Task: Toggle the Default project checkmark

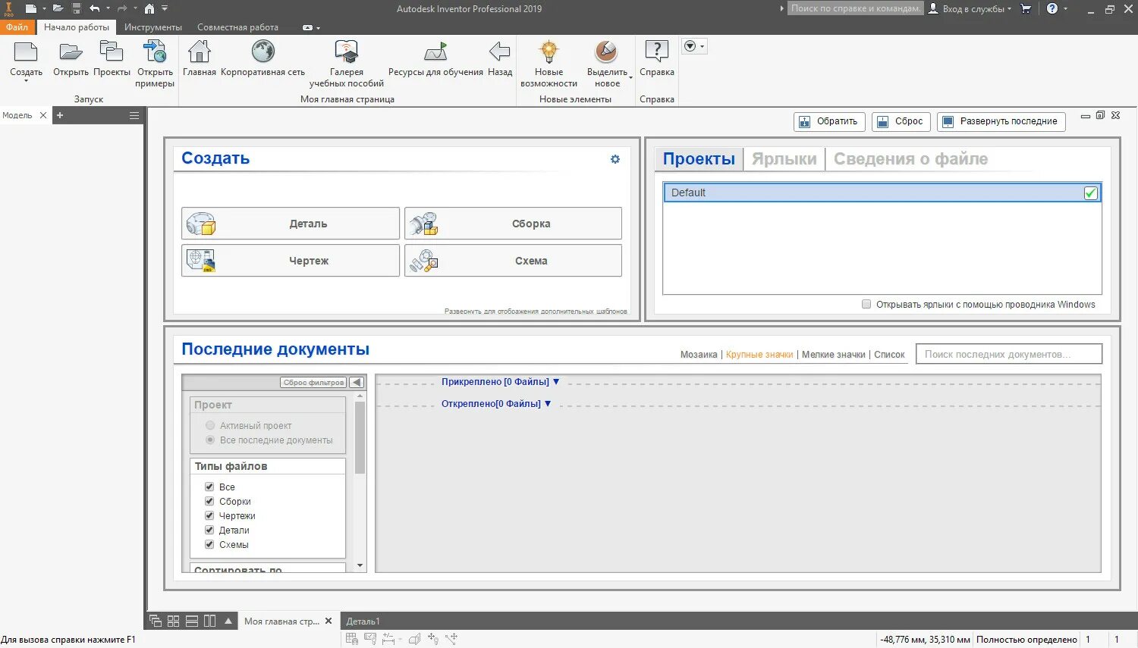Action: tap(1090, 193)
